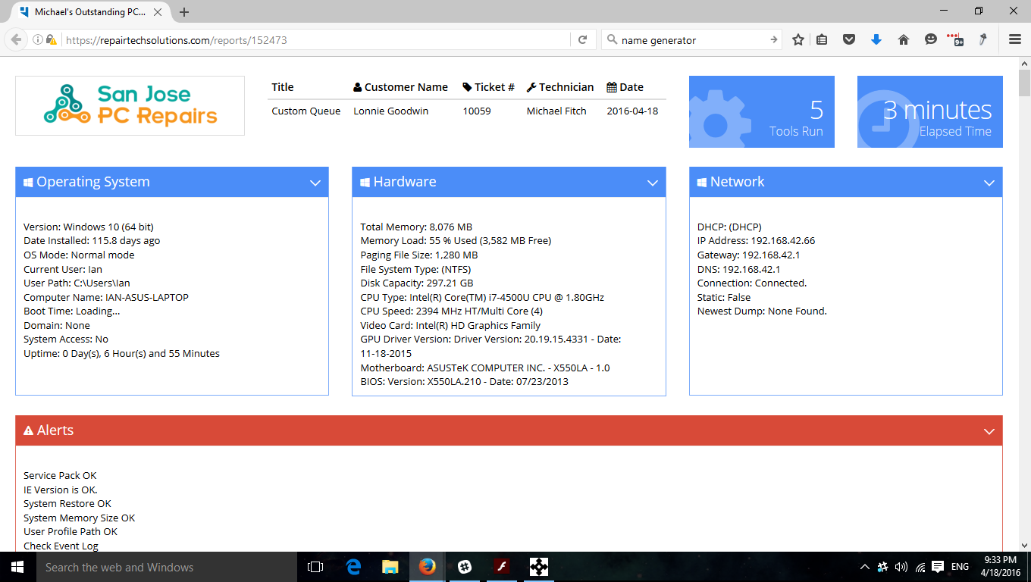Click the clock Elapsed Time tile
The image size is (1031, 582).
tap(929, 111)
